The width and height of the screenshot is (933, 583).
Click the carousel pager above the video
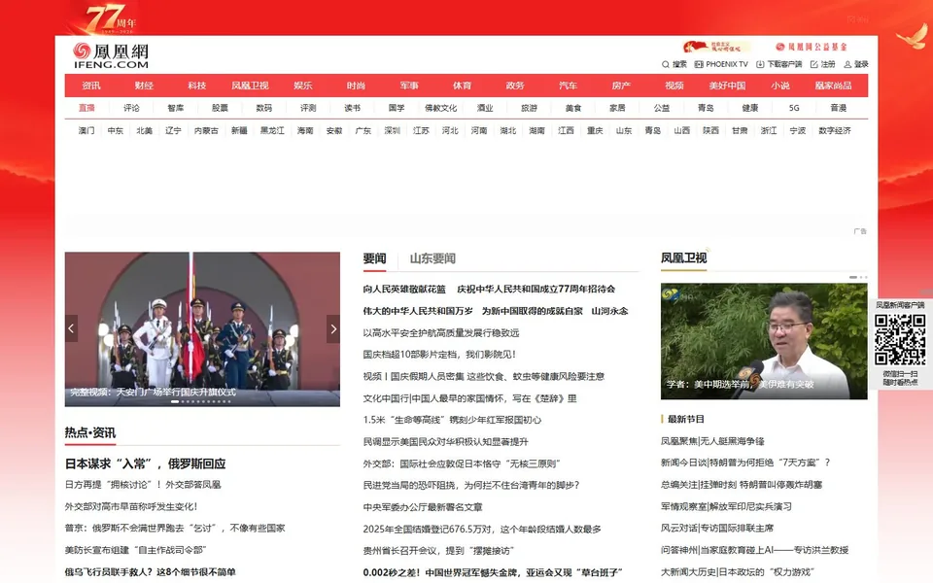[x=858, y=277]
